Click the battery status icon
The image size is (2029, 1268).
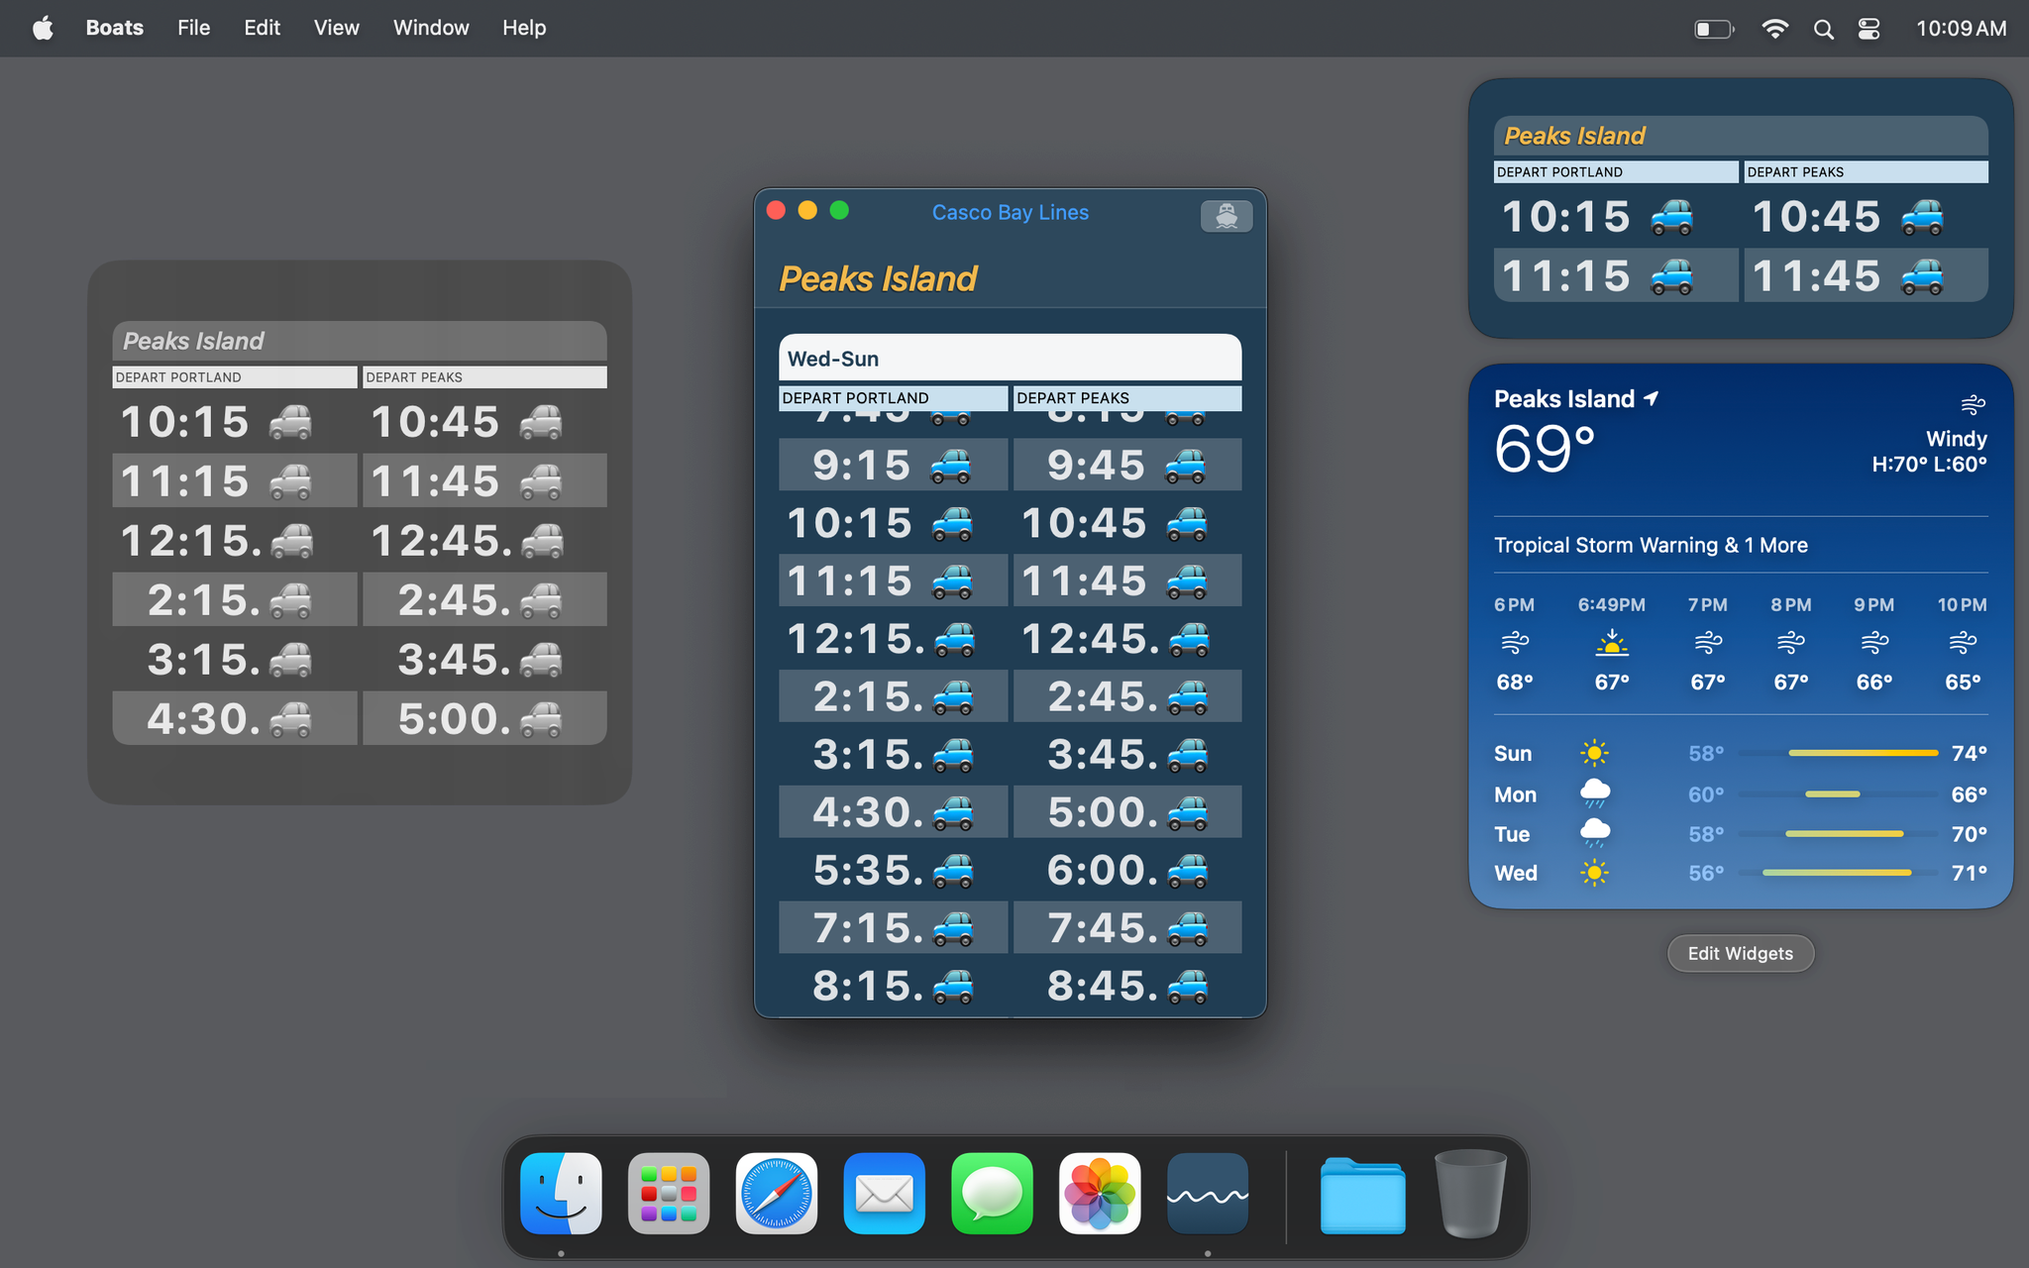(1714, 29)
